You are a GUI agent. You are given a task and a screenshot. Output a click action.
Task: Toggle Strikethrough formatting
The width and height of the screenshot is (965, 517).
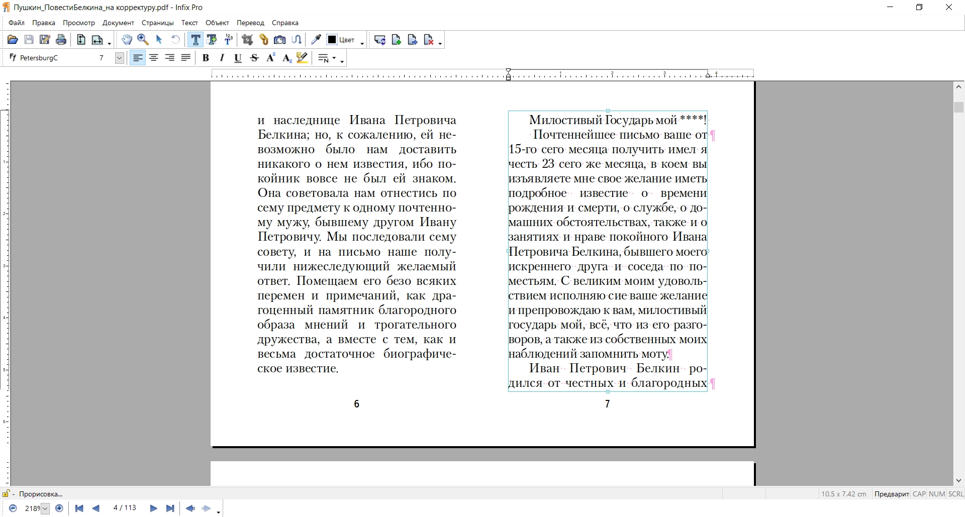254,58
